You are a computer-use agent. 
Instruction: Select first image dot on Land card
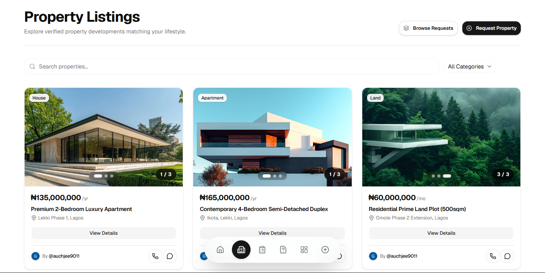(433, 176)
